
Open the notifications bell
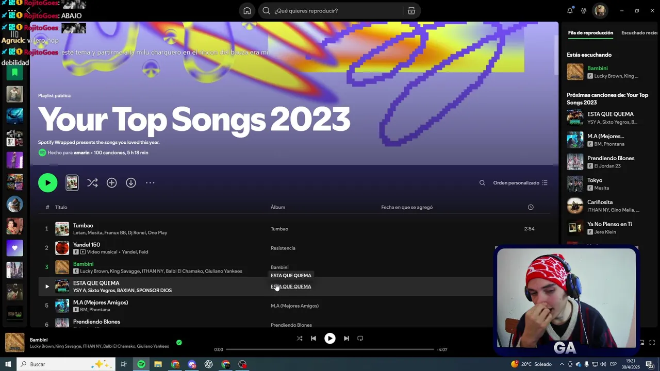[x=570, y=11]
